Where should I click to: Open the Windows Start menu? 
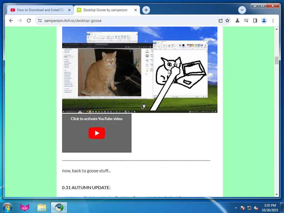pyautogui.click(x=7, y=207)
